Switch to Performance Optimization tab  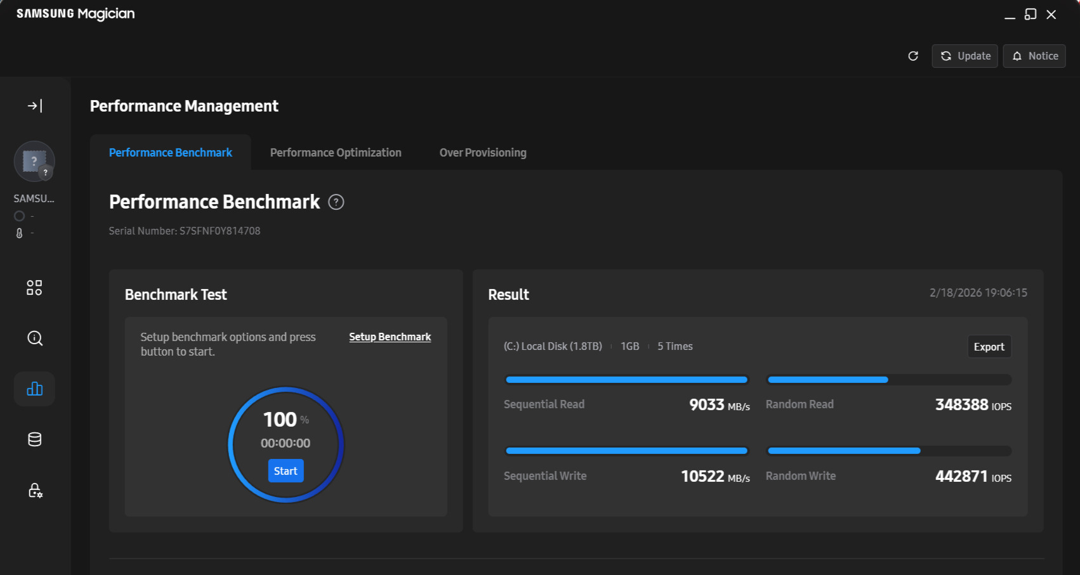point(336,153)
